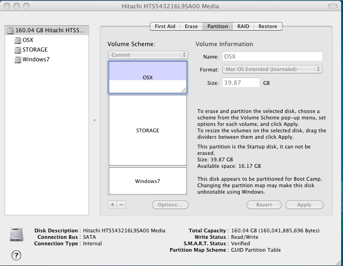The image size is (343, 266).
Task: Click the Disk Description value text
Action: pos(124,231)
